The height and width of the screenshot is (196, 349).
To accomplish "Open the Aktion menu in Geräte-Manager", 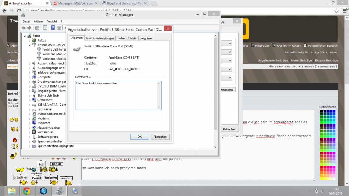I will (38, 21).
